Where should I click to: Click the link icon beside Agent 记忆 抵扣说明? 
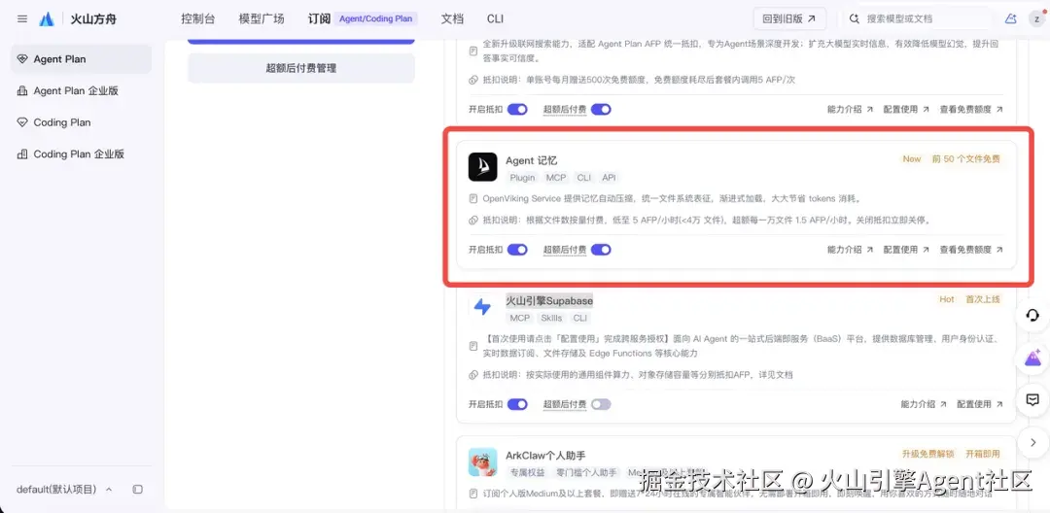coord(473,220)
